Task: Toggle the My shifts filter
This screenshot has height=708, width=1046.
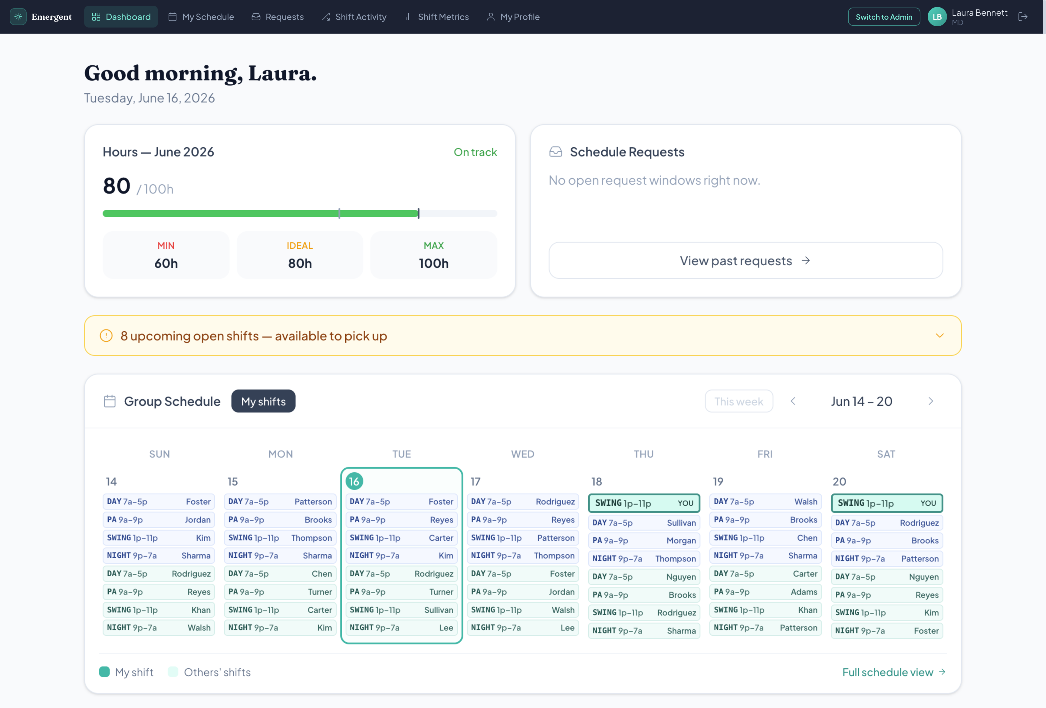Action: click(263, 401)
